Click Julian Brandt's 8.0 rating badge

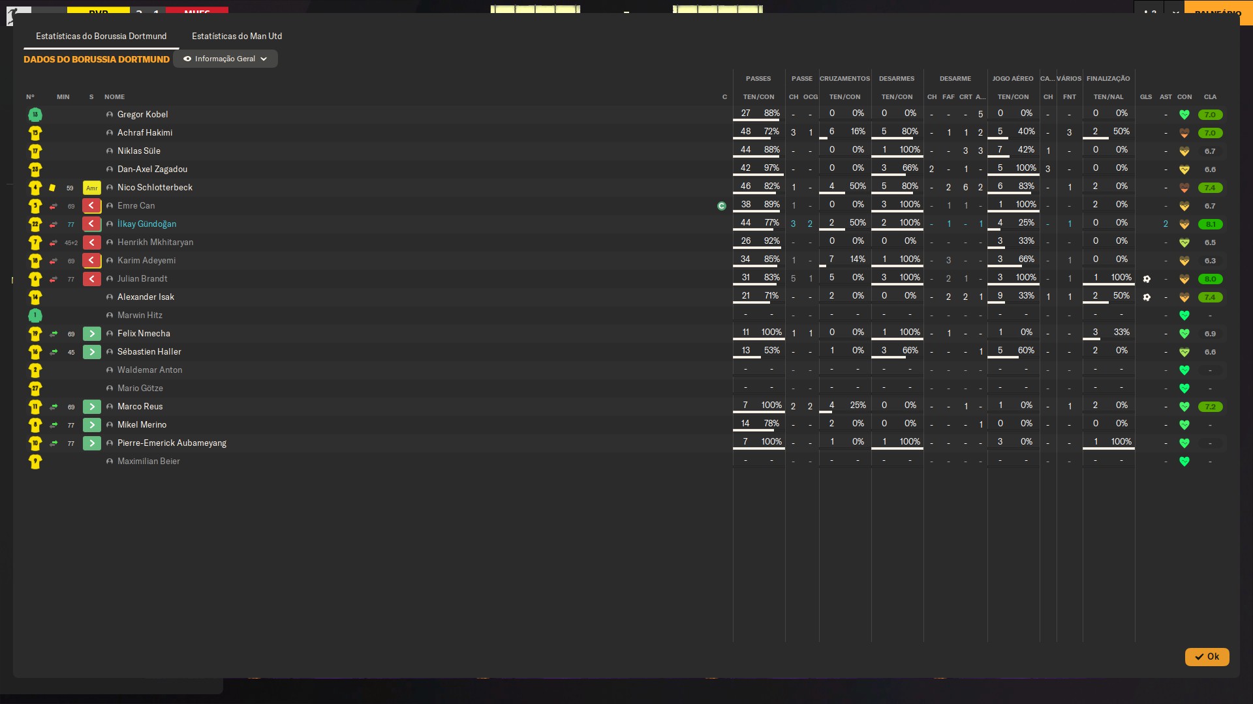tap(1210, 279)
